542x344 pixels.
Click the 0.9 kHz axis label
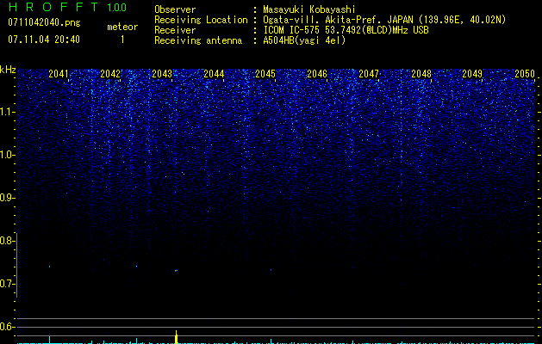click(x=7, y=198)
